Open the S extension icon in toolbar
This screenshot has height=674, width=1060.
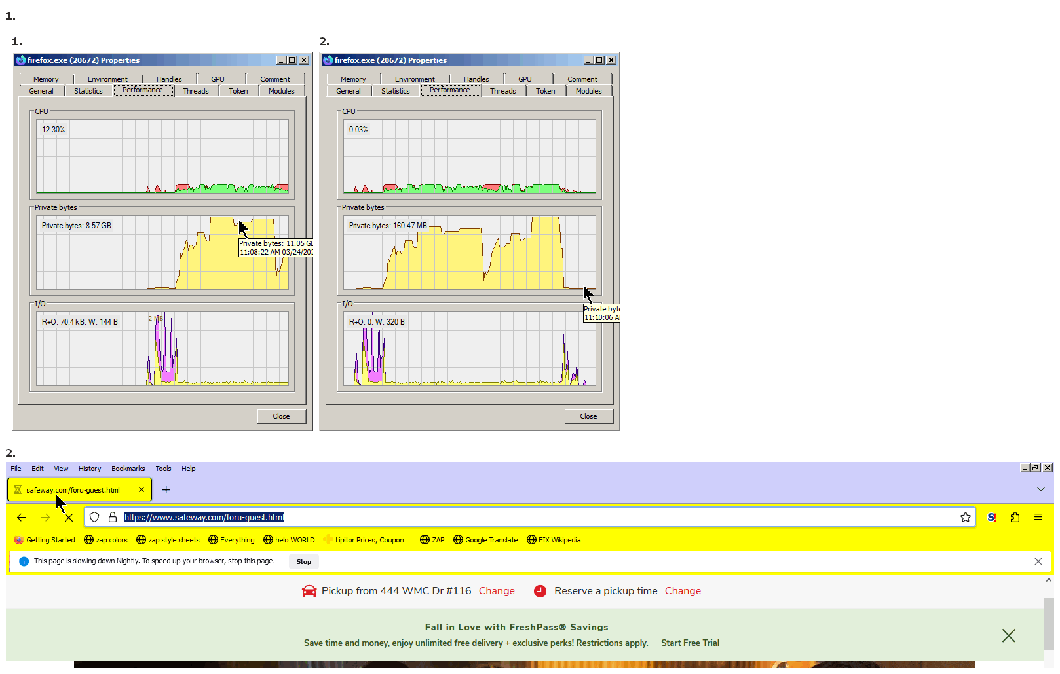[x=992, y=518]
